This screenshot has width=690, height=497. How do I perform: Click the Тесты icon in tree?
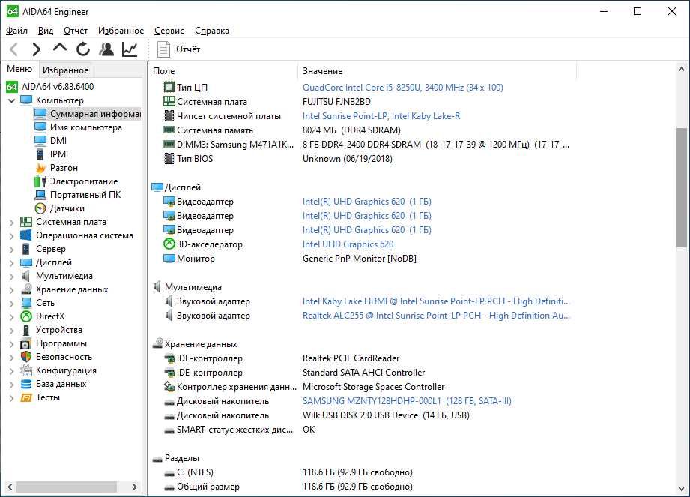click(x=26, y=397)
